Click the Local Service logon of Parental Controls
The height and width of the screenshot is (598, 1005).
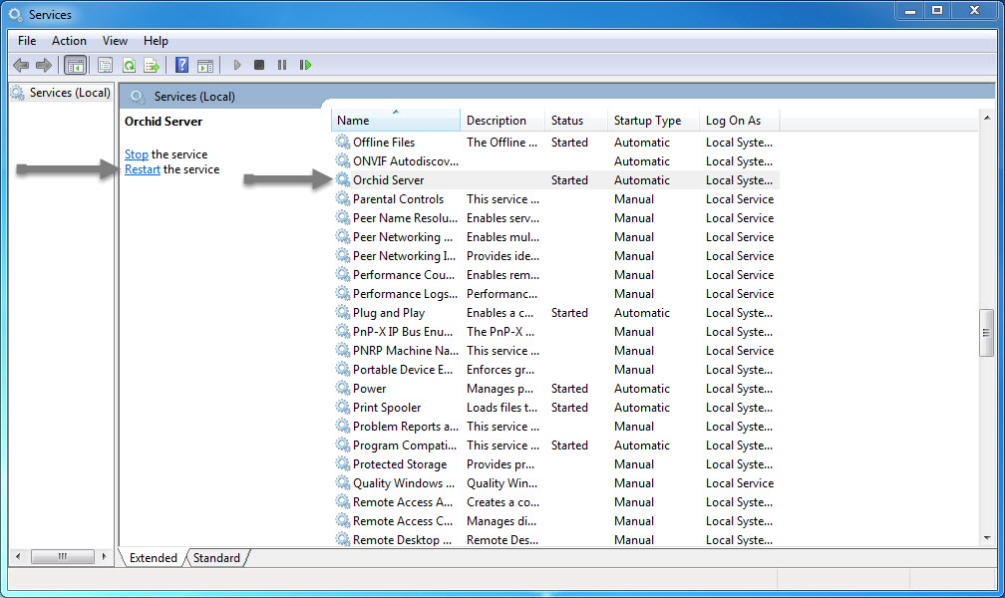point(740,199)
